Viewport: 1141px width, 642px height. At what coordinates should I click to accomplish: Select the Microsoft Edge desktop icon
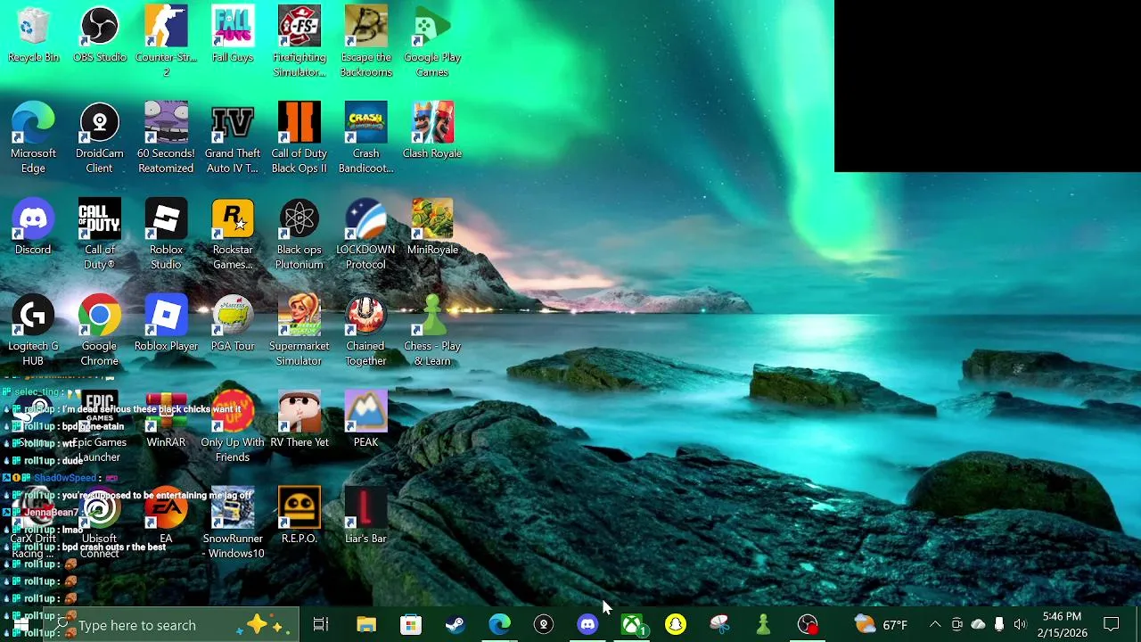click(33, 138)
